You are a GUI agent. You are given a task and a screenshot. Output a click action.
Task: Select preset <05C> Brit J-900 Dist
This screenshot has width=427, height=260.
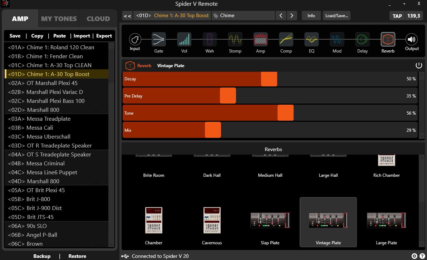[57, 208]
